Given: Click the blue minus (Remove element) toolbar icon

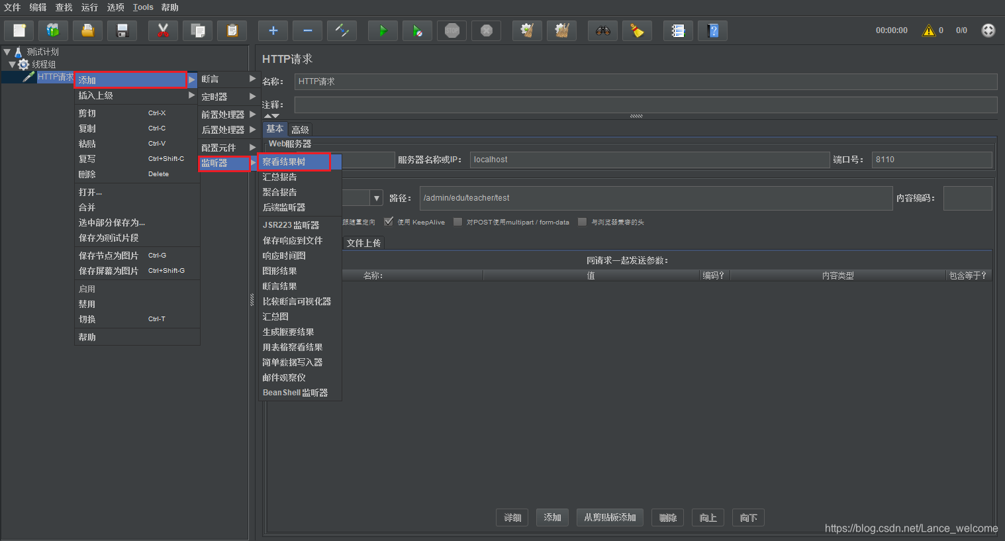Looking at the screenshot, I should click(x=307, y=30).
